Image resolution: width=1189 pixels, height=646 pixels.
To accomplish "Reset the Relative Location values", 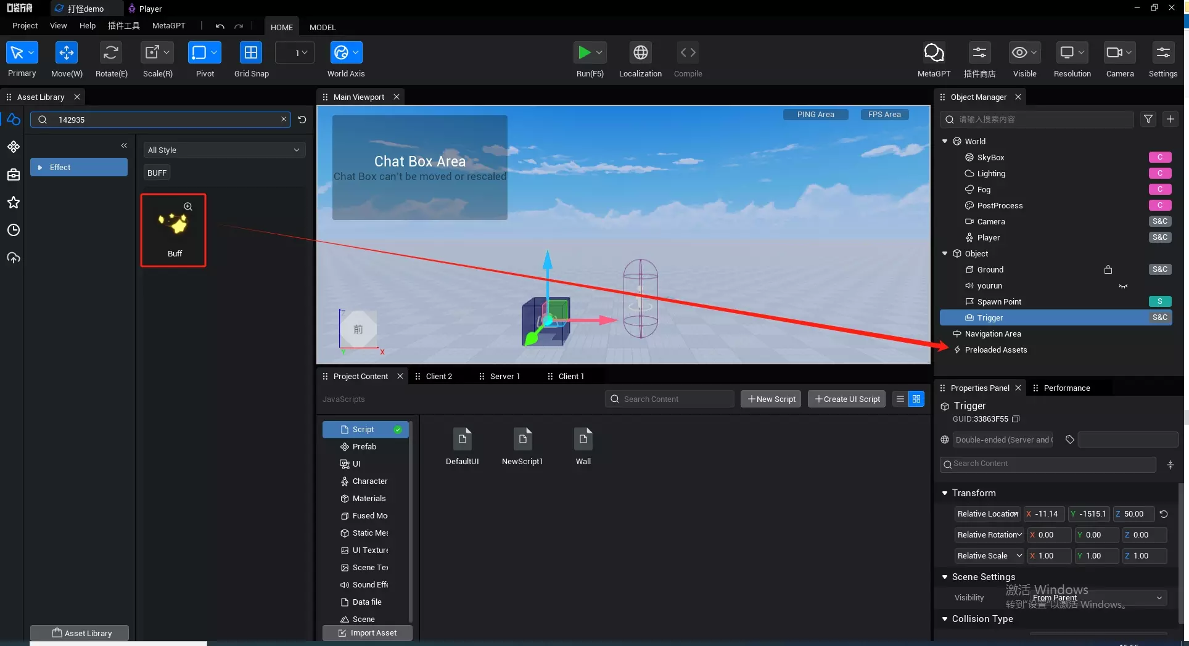I will coord(1164,514).
